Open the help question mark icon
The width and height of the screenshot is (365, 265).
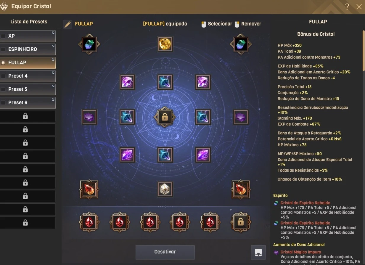coord(347,7)
